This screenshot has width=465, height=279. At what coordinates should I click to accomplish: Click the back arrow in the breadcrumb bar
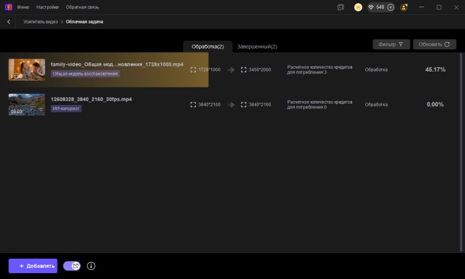click(9, 22)
